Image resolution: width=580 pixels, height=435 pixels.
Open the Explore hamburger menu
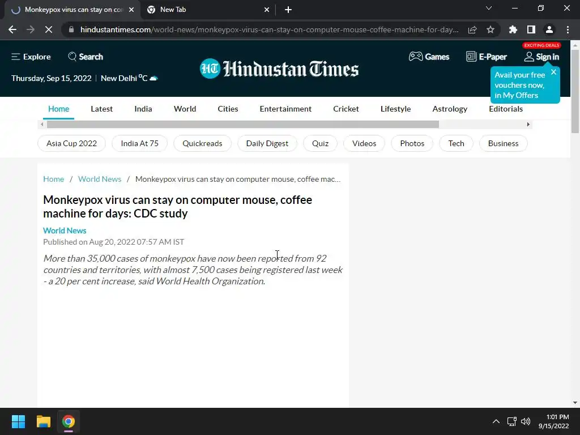coord(31,57)
